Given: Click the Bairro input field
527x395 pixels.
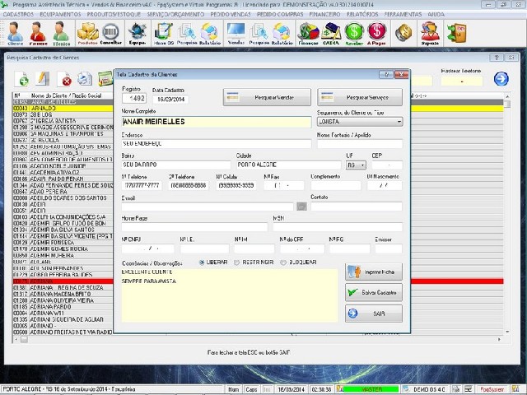Looking at the screenshot, I should click(x=176, y=165).
